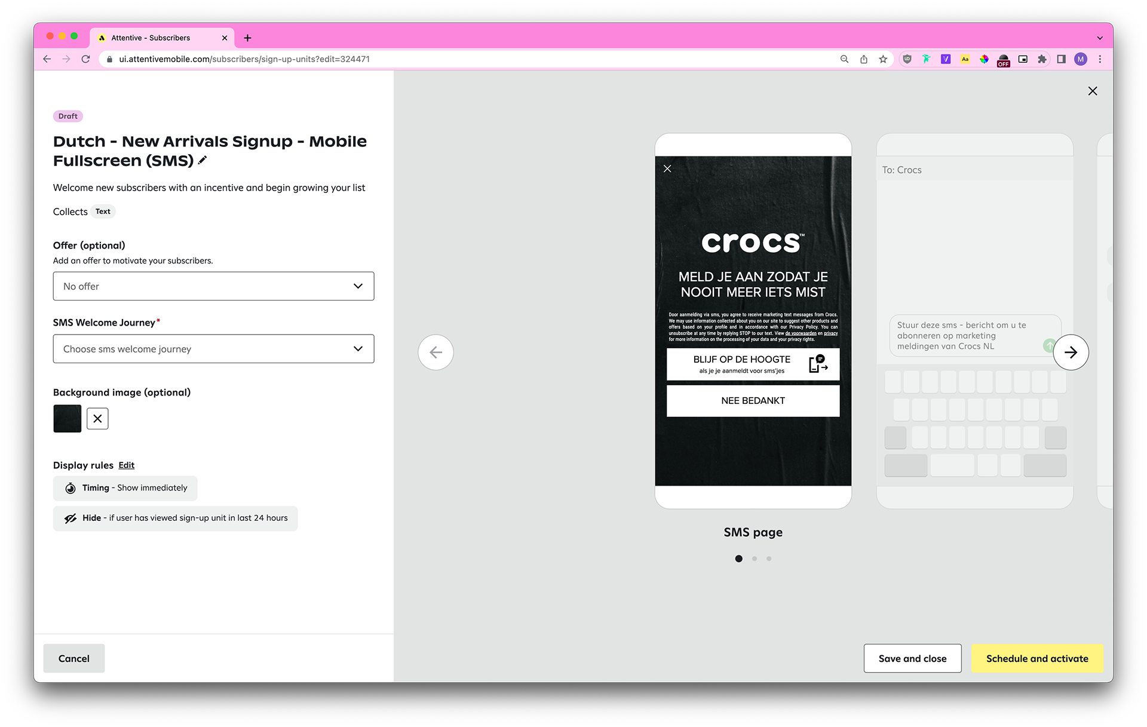The width and height of the screenshot is (1147, 727).
Task: Remove the background image with the X button
Action: [x=97, y=419]
